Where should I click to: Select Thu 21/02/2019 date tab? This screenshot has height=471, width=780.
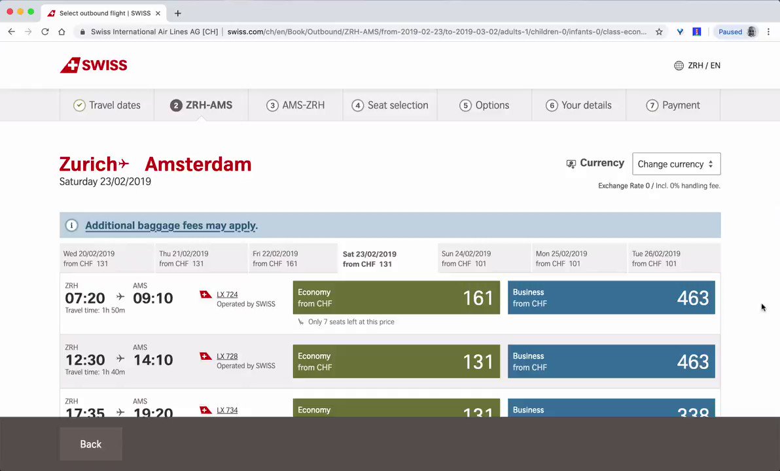[201, 258]
